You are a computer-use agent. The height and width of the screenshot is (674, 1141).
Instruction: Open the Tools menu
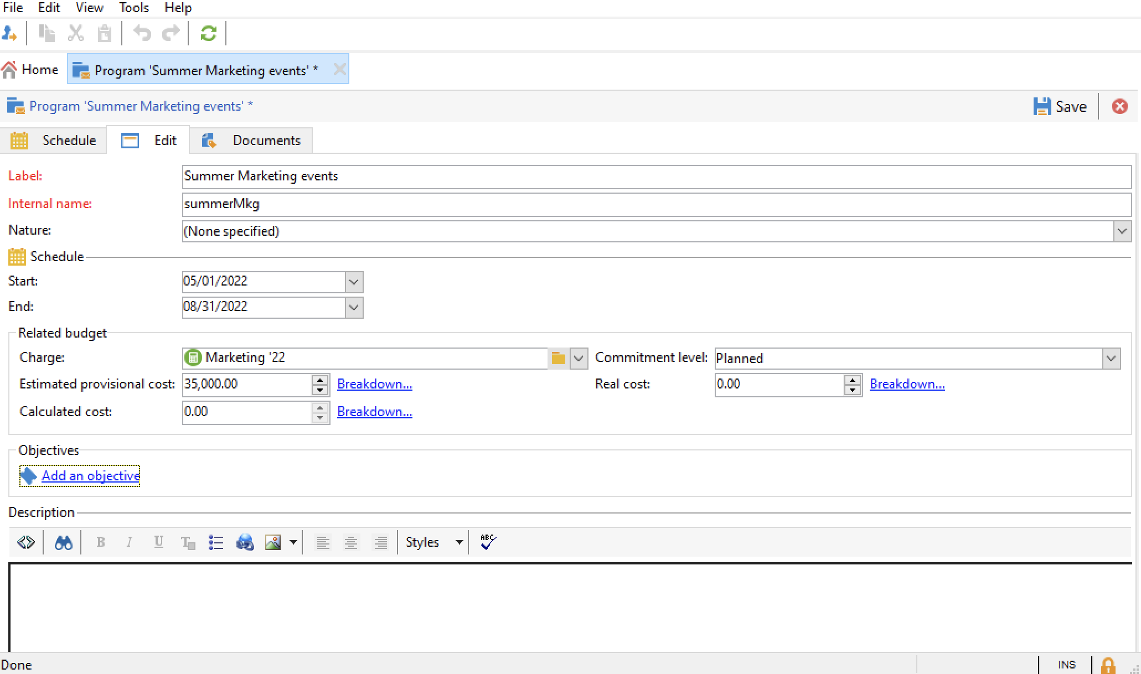click(133, 8)
